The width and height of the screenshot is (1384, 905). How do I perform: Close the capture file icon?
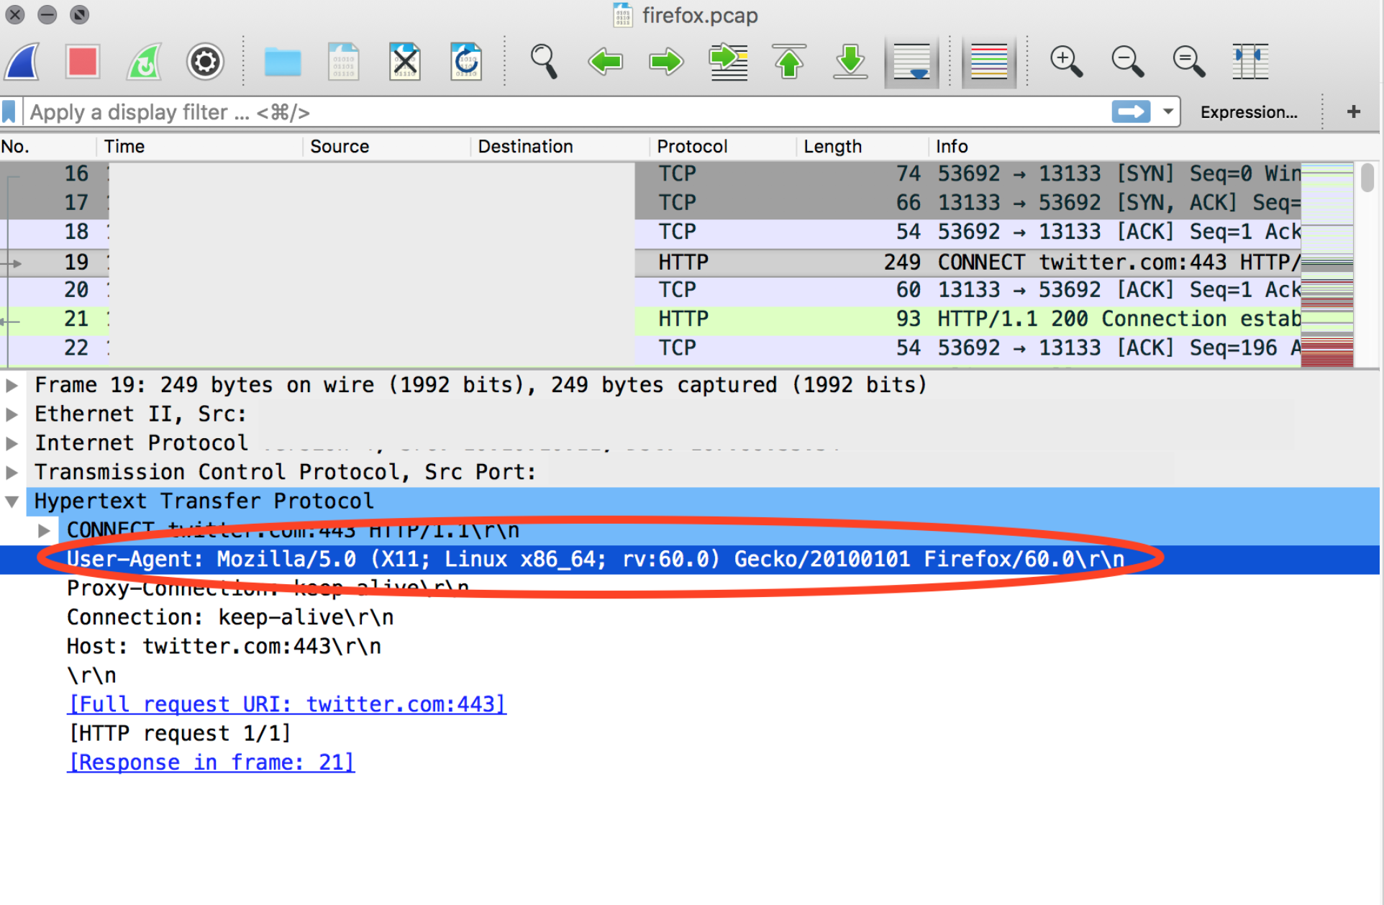405,62
